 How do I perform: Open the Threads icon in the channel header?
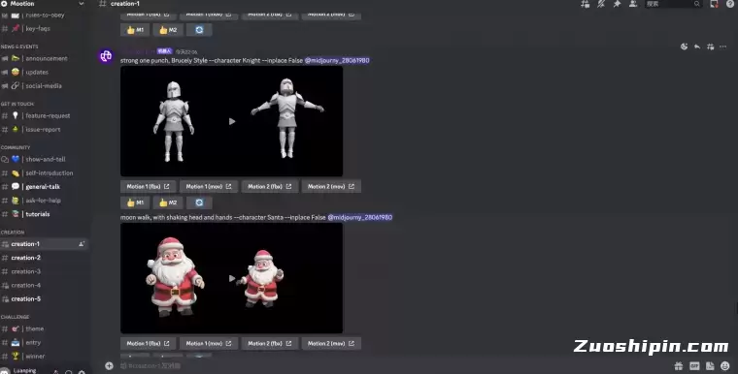tap(585, 4)
